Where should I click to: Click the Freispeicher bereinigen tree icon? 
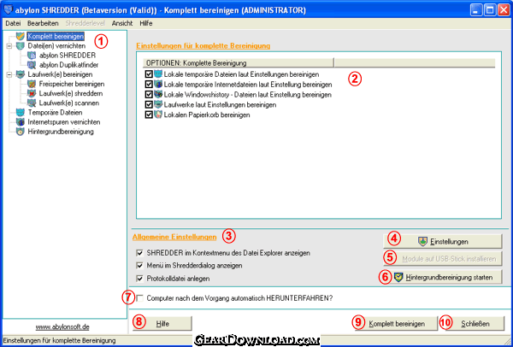pyautogui.click(x=32, y=84)
